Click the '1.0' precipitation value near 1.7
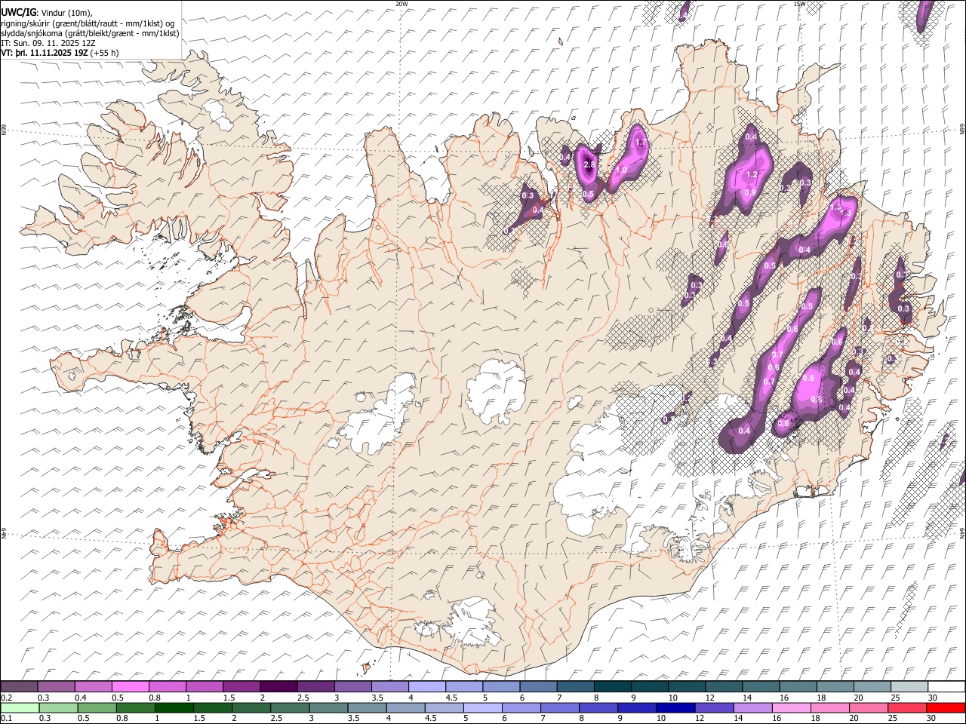966x724 pixels. [622, 170]
